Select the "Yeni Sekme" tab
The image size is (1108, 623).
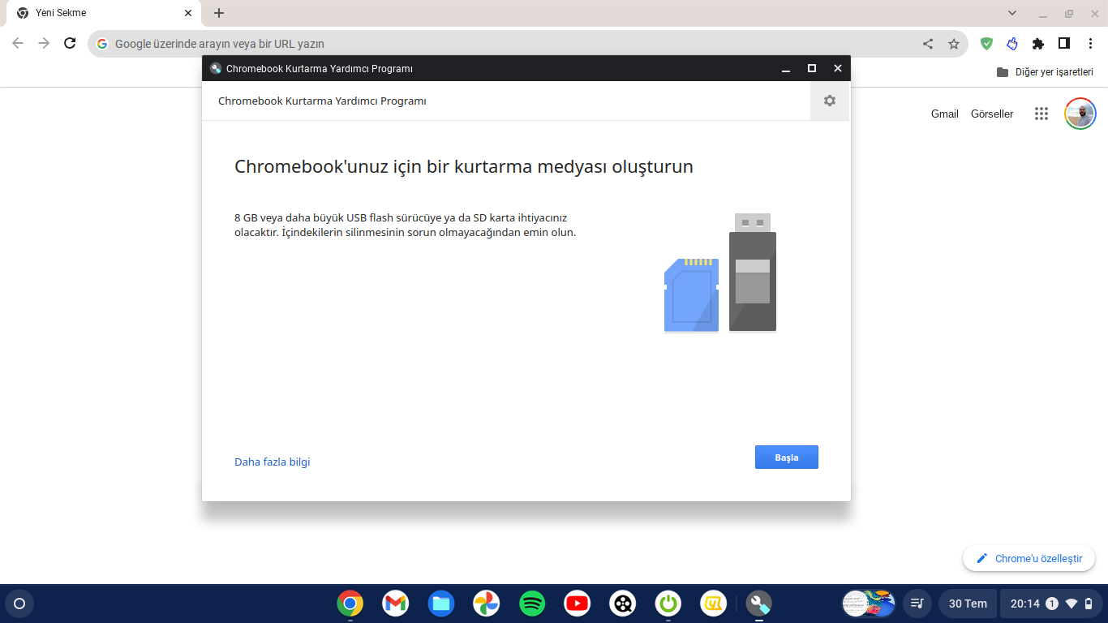point(103,13)
